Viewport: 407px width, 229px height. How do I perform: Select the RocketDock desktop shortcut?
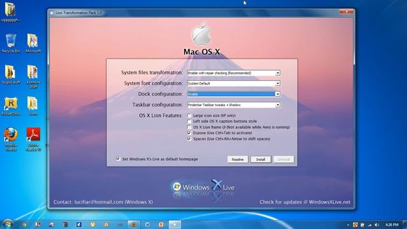11,106
